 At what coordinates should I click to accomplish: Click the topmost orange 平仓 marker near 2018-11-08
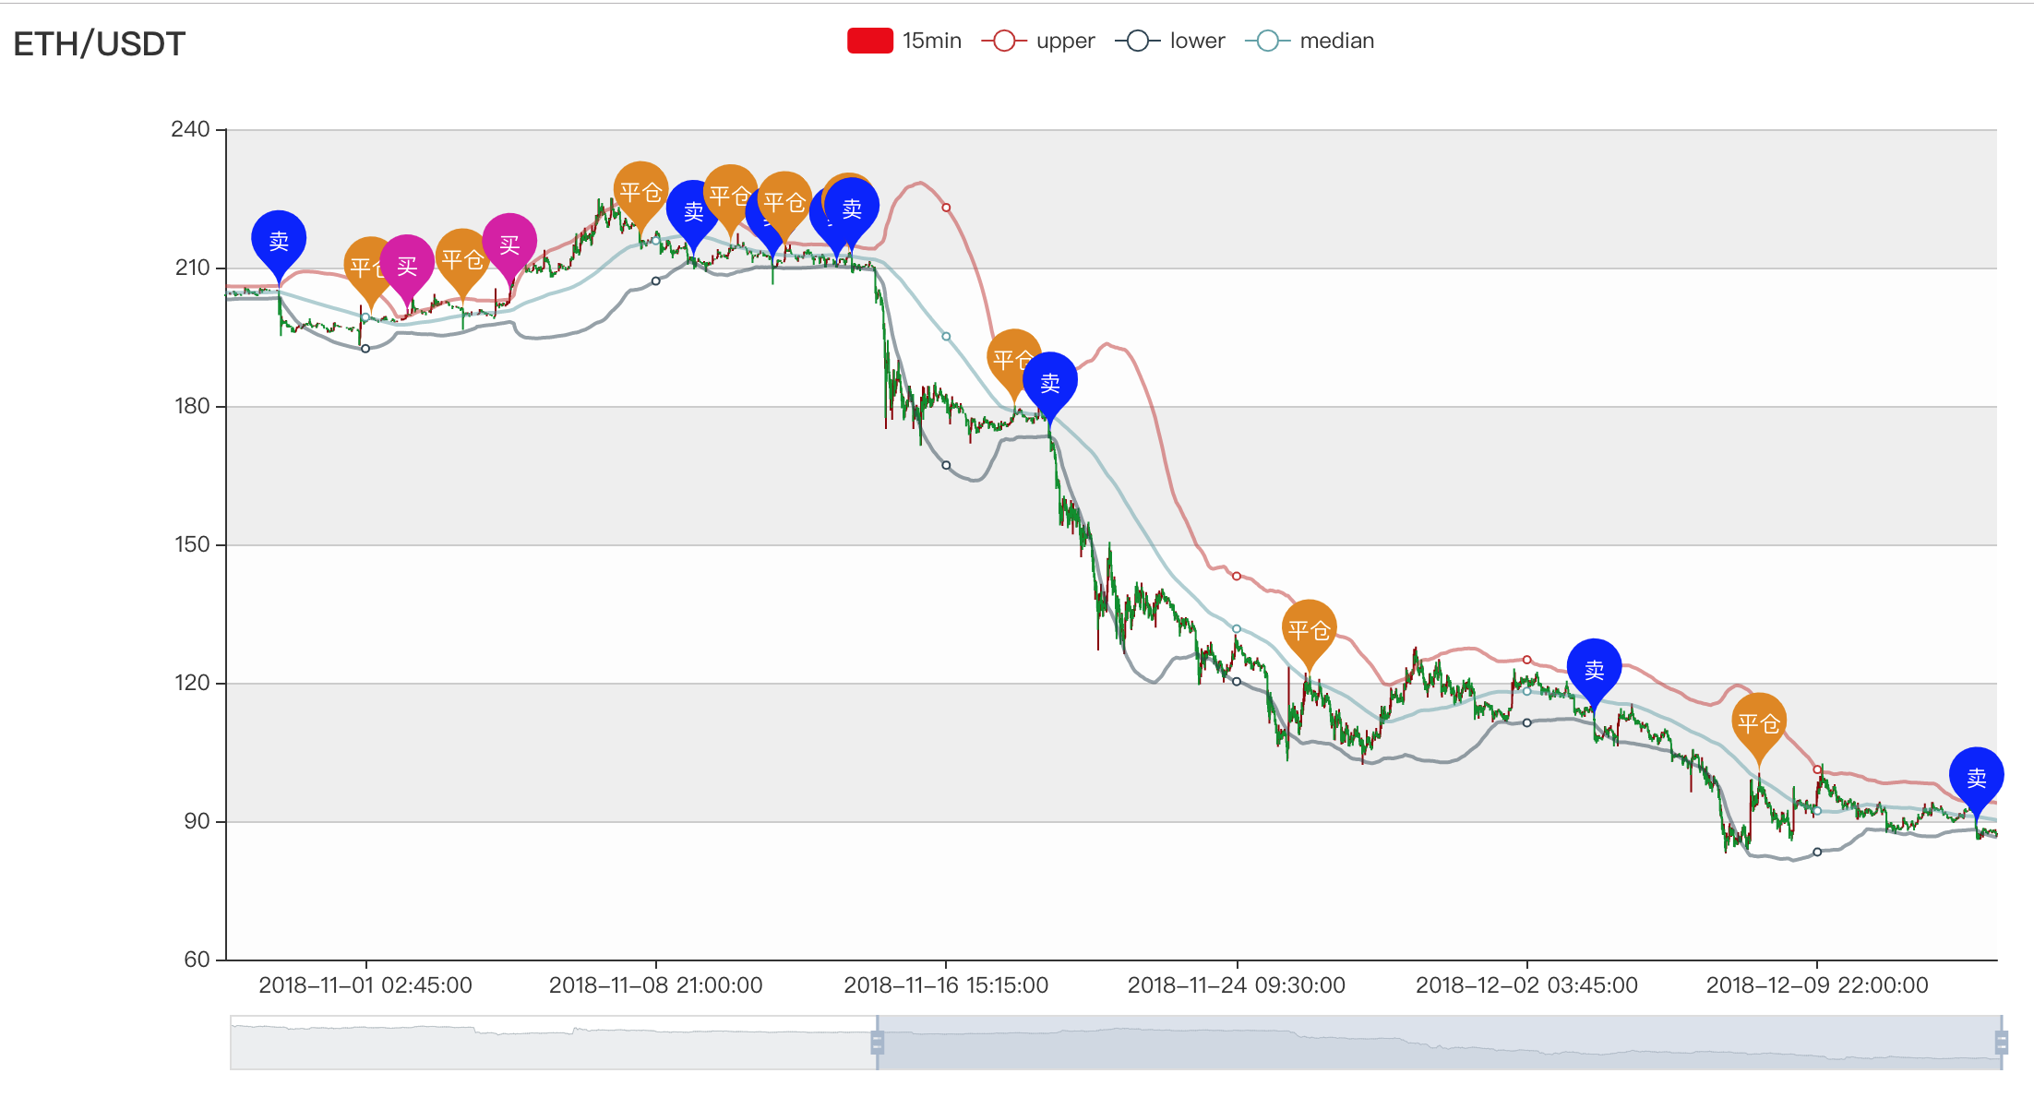point(640,192)
